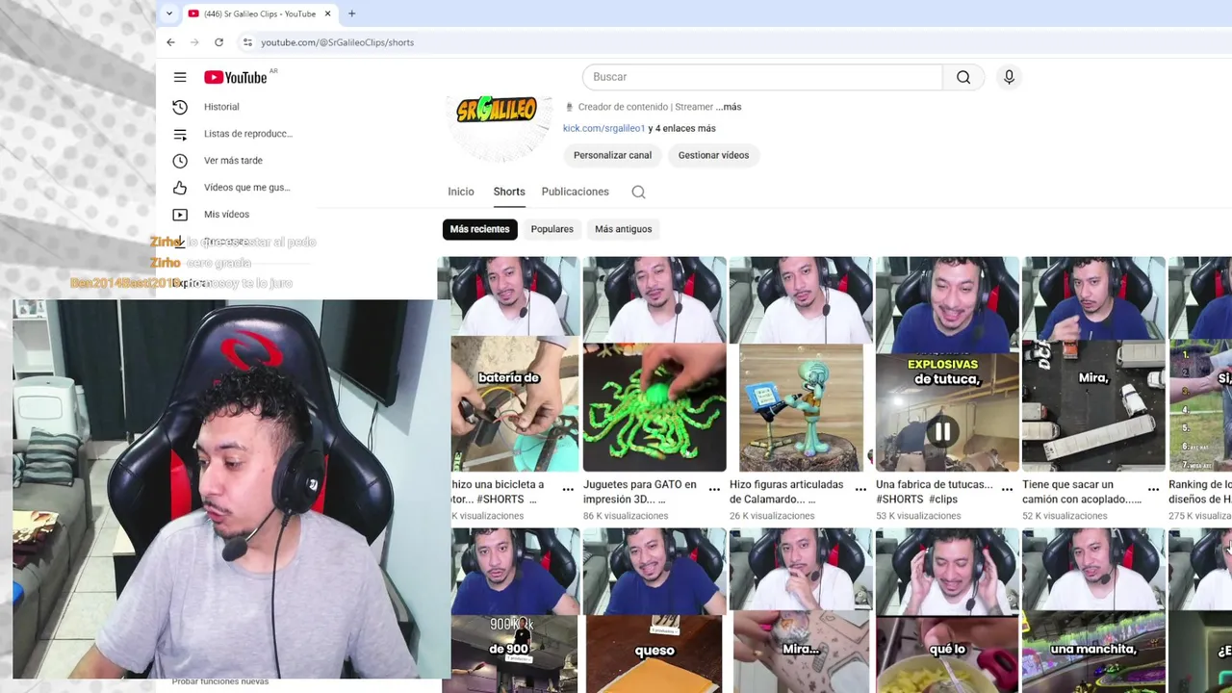The height and width of the screenshot is (693, 1232).
Task: View site information icon in address bar
Action: click(x=247, y=42)
